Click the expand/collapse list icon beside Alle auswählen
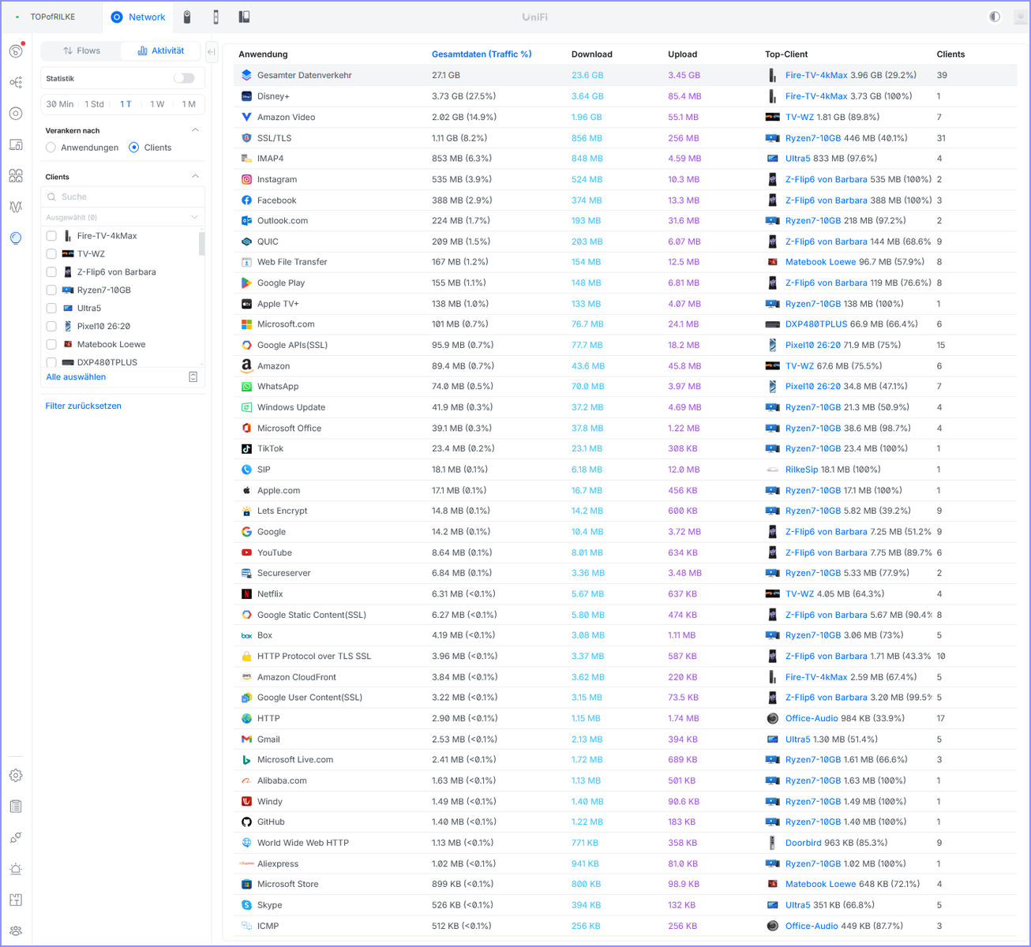 pyautogui.click(x=193, y=377)
